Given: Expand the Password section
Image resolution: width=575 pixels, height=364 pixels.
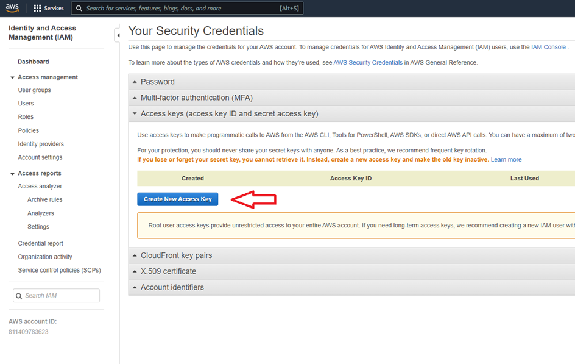Looking at the screenshot, I should [x=157, y=82].
